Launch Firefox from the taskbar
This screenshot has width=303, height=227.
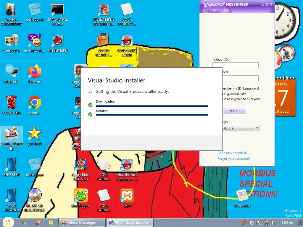click(38, 223)
